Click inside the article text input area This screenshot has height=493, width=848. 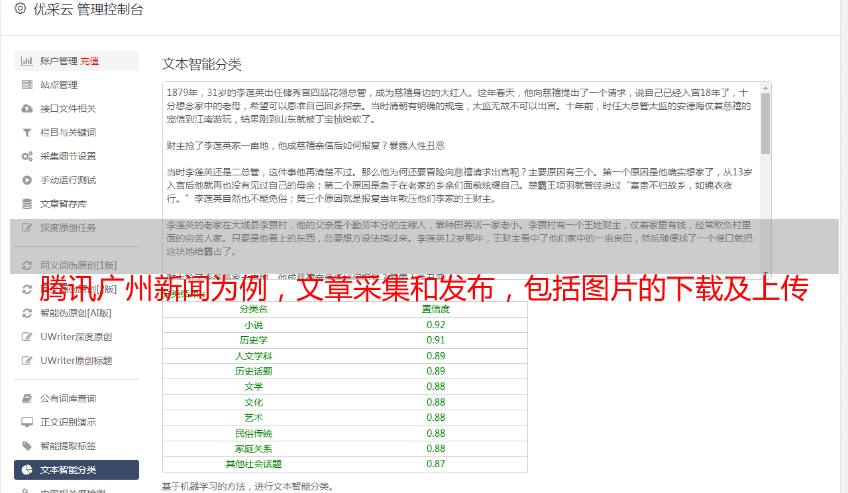coord(461,180)
